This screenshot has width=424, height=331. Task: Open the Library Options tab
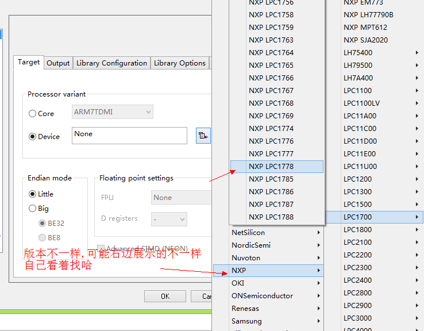(x=180, y=63)
